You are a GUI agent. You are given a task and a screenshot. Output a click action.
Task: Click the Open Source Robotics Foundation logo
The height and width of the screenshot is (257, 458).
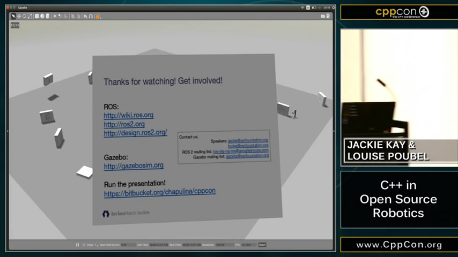(x=126, y=214)
